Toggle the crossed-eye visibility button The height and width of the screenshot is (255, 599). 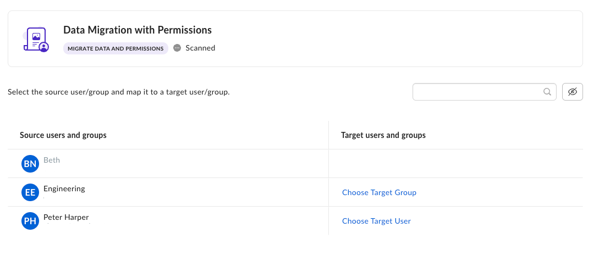click(x=572, y=92)
